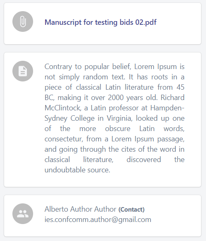The width and height of the screenshot is (206, 241).
Task: Click the word 'undoubtable source.' in abstract
Action: point(77,170)
